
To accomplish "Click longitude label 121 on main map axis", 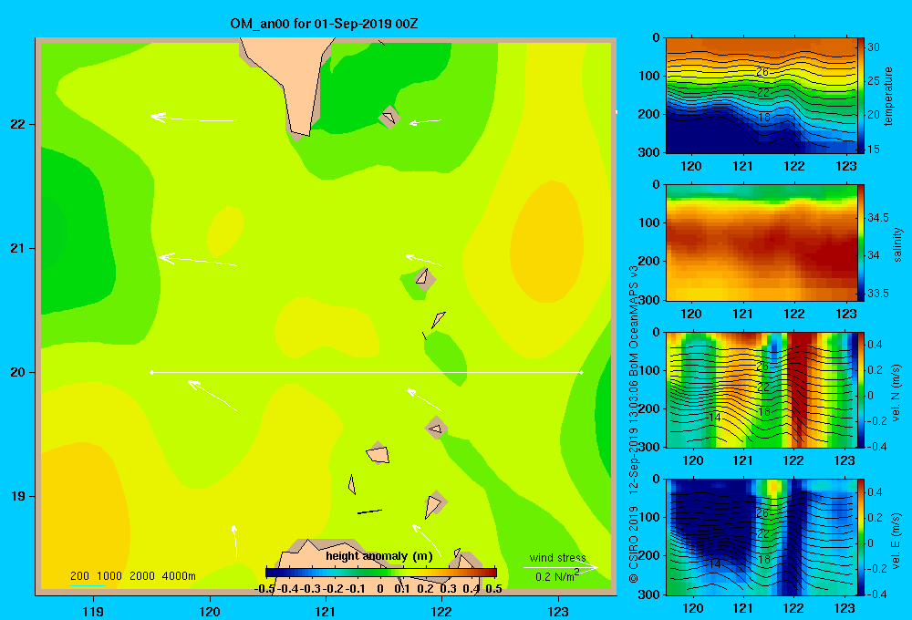I will 326,611.
